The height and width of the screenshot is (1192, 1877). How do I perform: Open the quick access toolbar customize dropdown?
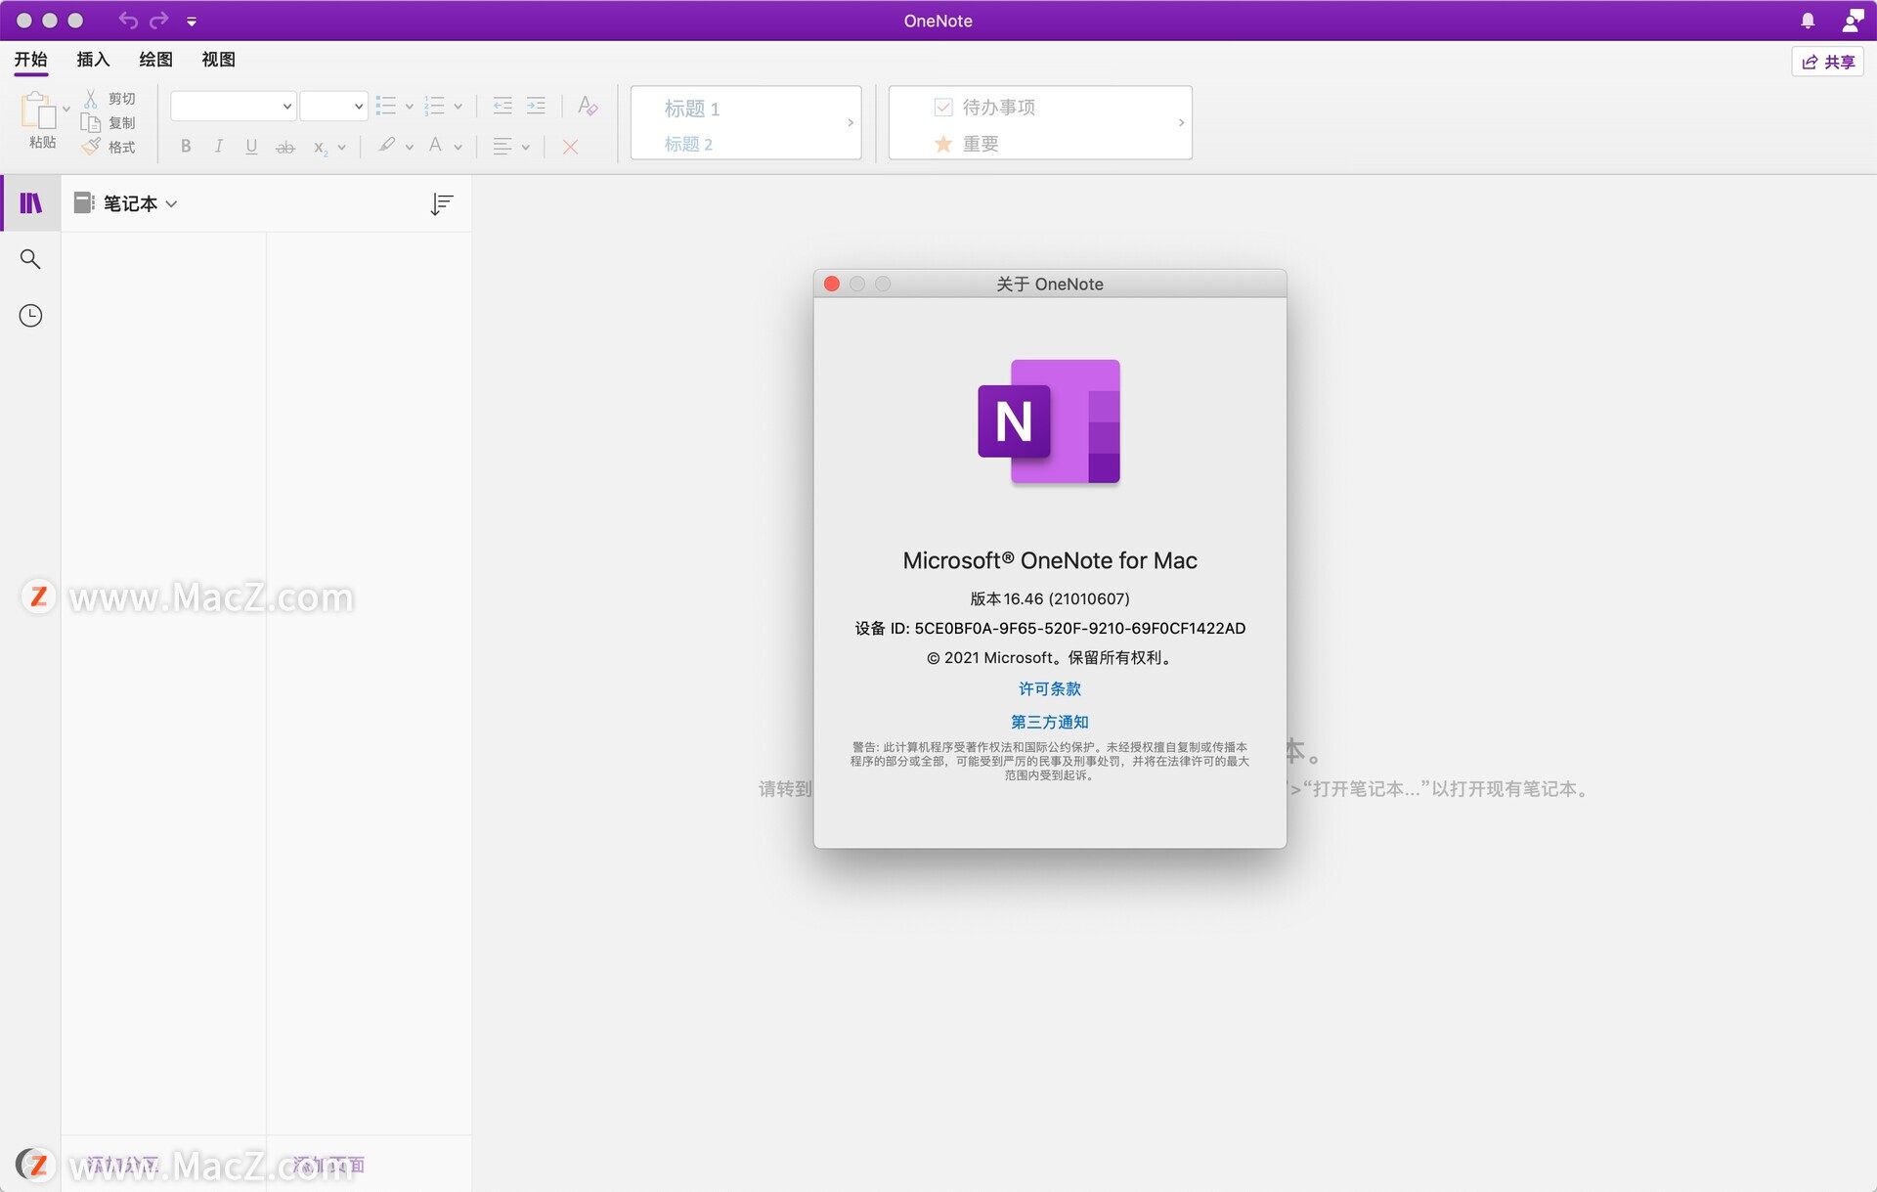192,22
